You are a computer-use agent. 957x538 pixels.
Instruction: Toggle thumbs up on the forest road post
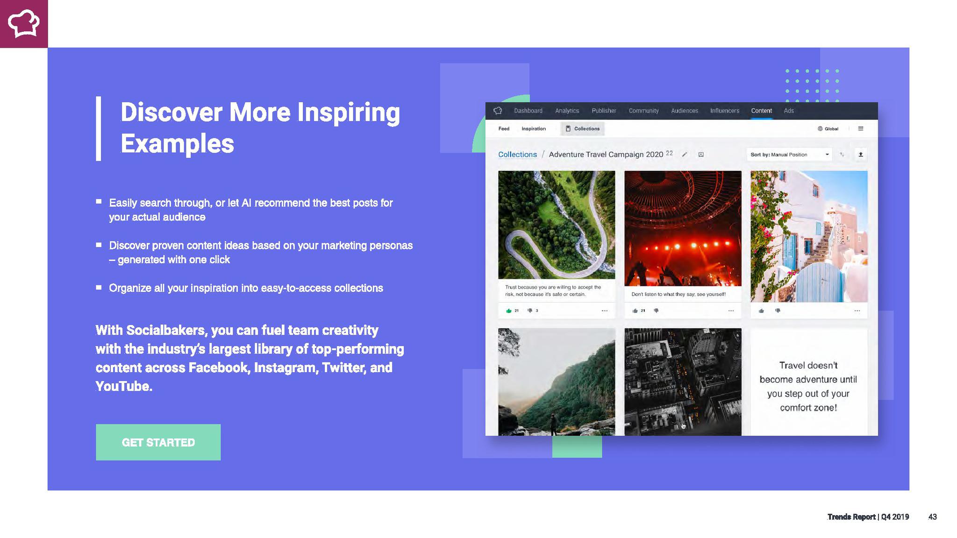[509, 311]
